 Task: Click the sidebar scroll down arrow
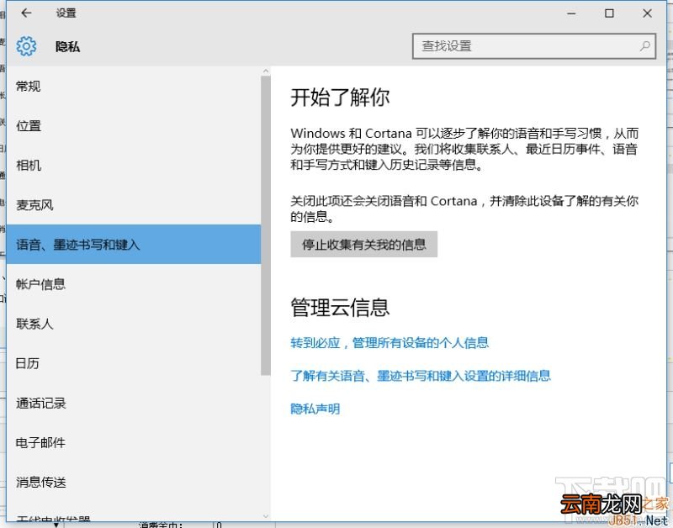coord(266,516)
